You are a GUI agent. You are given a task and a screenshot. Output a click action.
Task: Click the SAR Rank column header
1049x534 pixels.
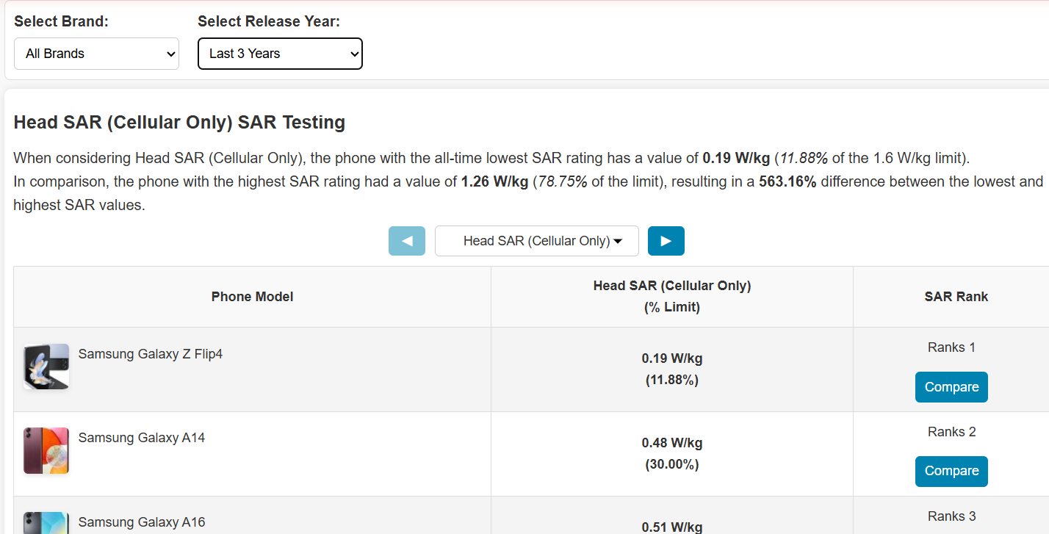click(x=956, y=296)
